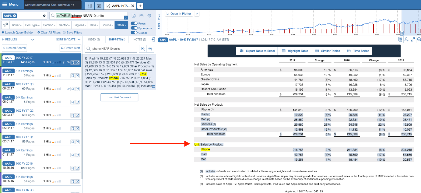Click the query help question mark icon
421x193 pixels.
pyautogui.click(x=126, y=18)
